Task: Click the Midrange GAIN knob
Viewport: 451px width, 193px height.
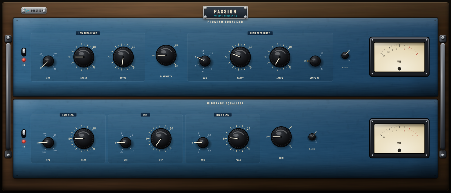Action: coord(281,137)
